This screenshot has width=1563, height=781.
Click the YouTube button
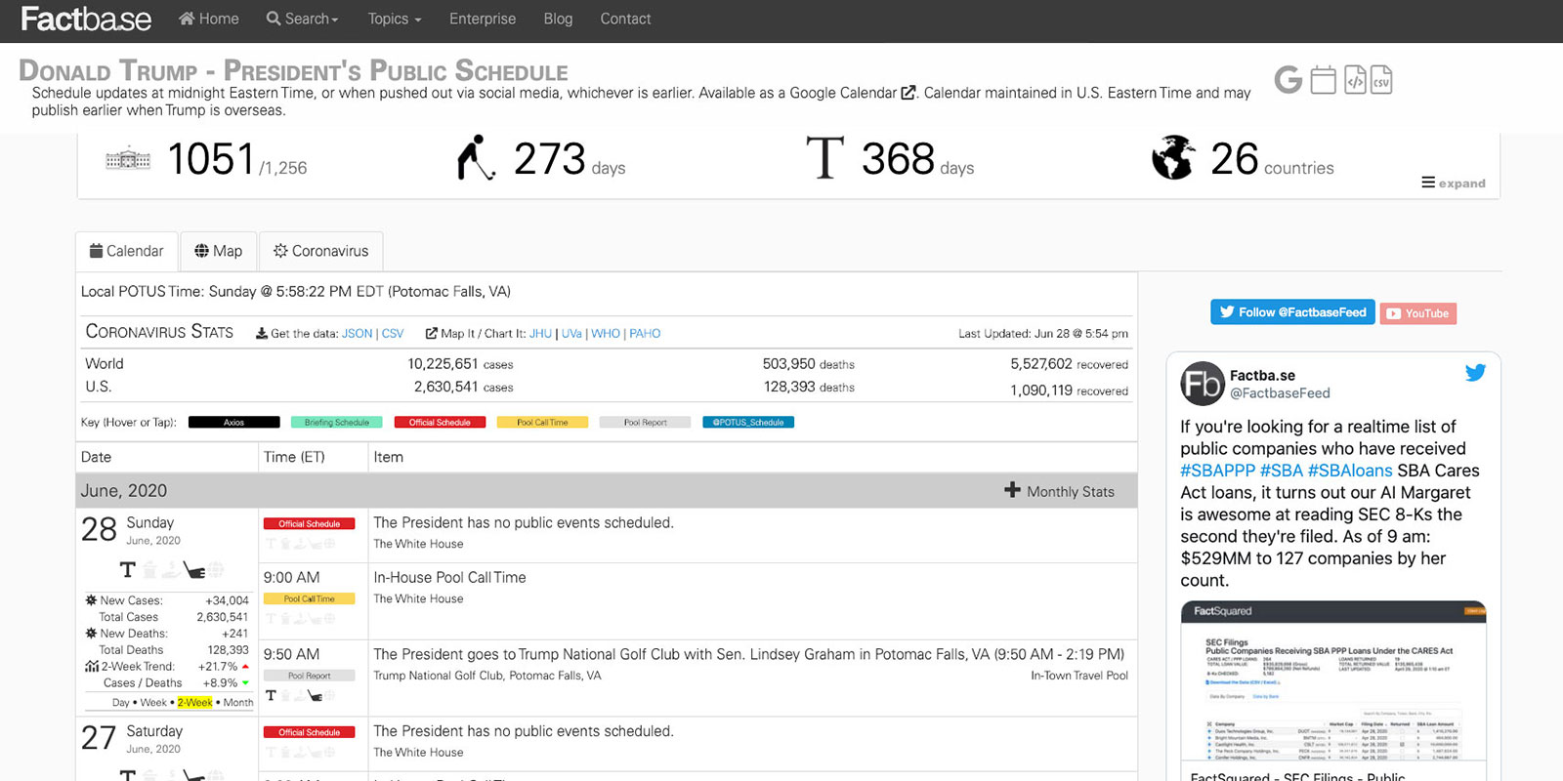(1417, 313)
